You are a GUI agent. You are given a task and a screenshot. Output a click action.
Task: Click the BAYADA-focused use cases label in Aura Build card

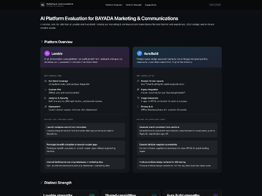[151, 119]
